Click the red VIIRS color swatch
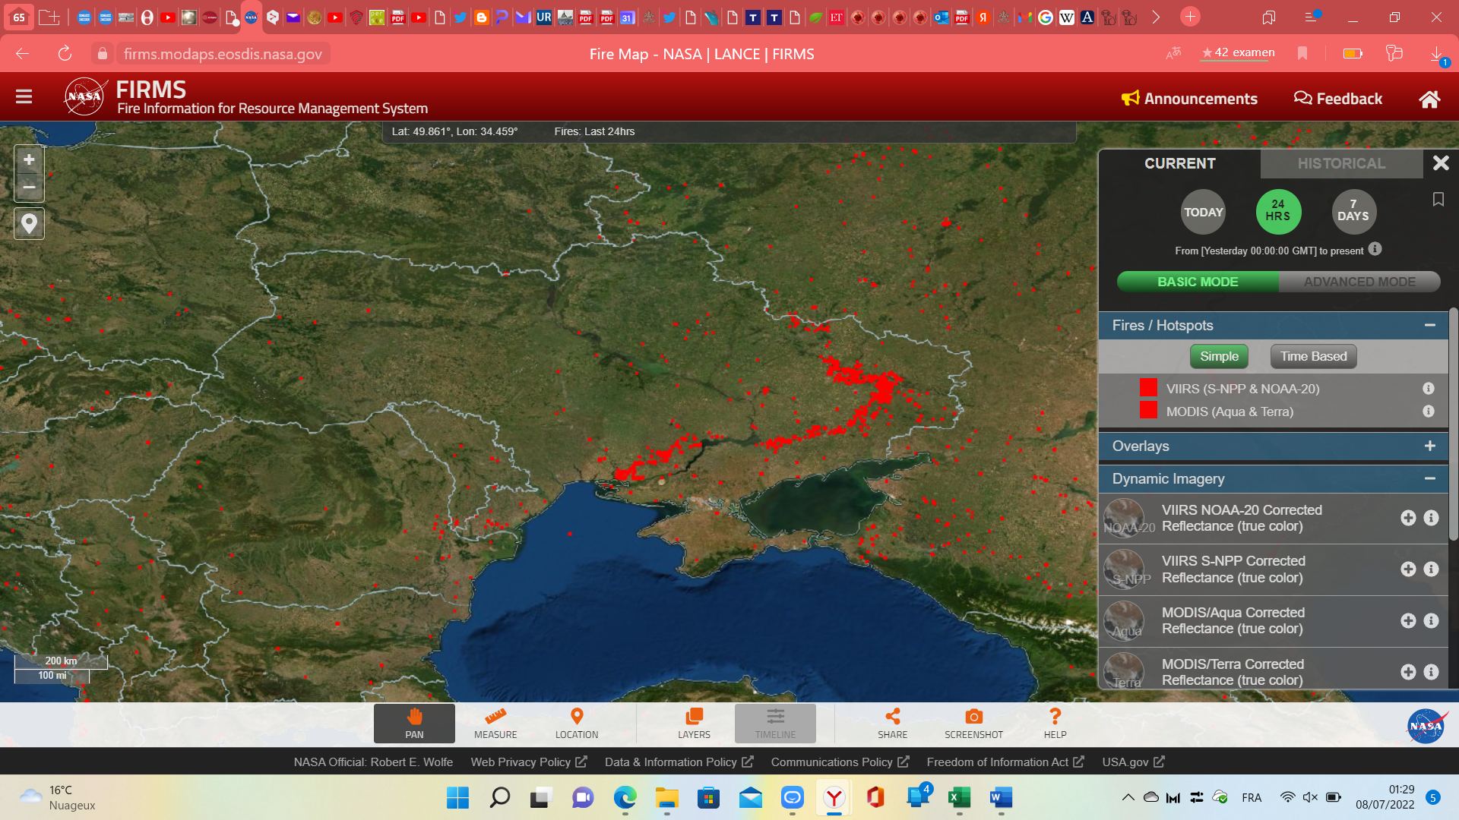The height and width of the screenshot is (820, 1459). click(x=1148, y=388)
